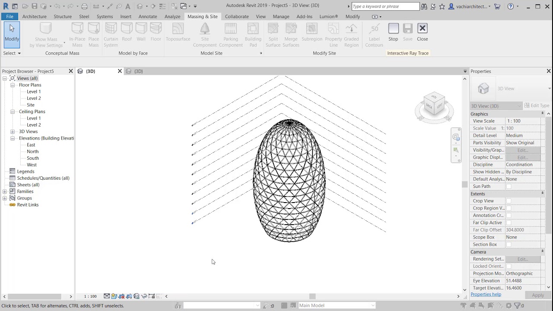Viewport: 553px width, 311px height.
Task: Switch to the second {3D} view tab
Action: 138,71
